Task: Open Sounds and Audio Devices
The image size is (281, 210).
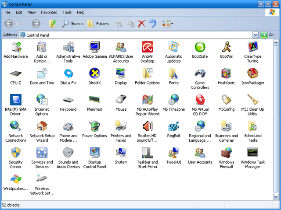Action: pyautogui.click(x=68, y=158)
